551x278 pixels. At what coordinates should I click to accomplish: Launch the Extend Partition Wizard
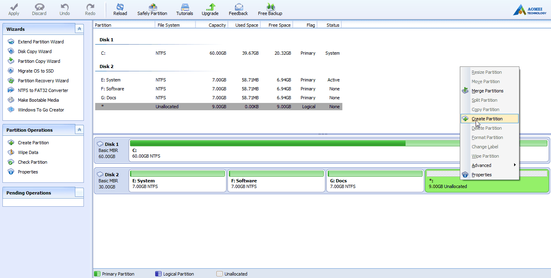tap(36, 42)
